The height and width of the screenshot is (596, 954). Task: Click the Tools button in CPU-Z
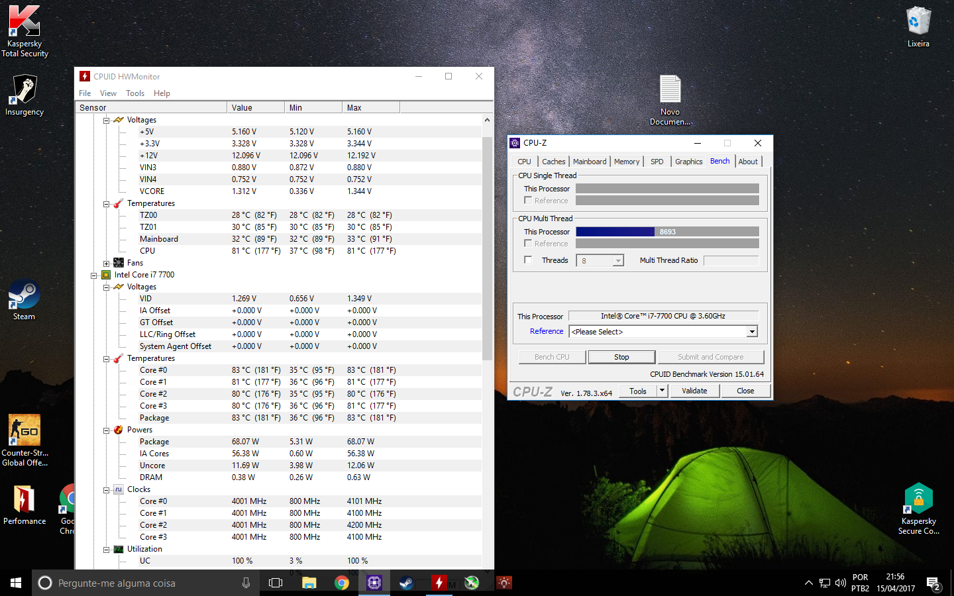(x=638, y=391)
